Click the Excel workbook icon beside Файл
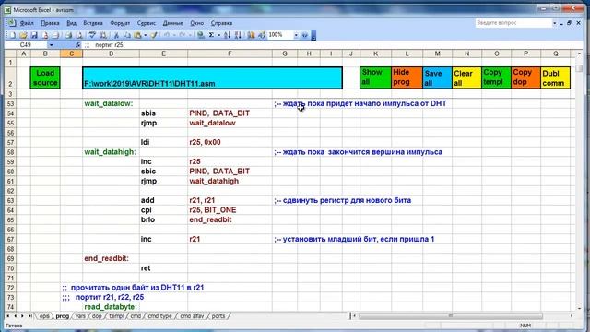Screen dimensions: 590x332 tap(11, 23)
